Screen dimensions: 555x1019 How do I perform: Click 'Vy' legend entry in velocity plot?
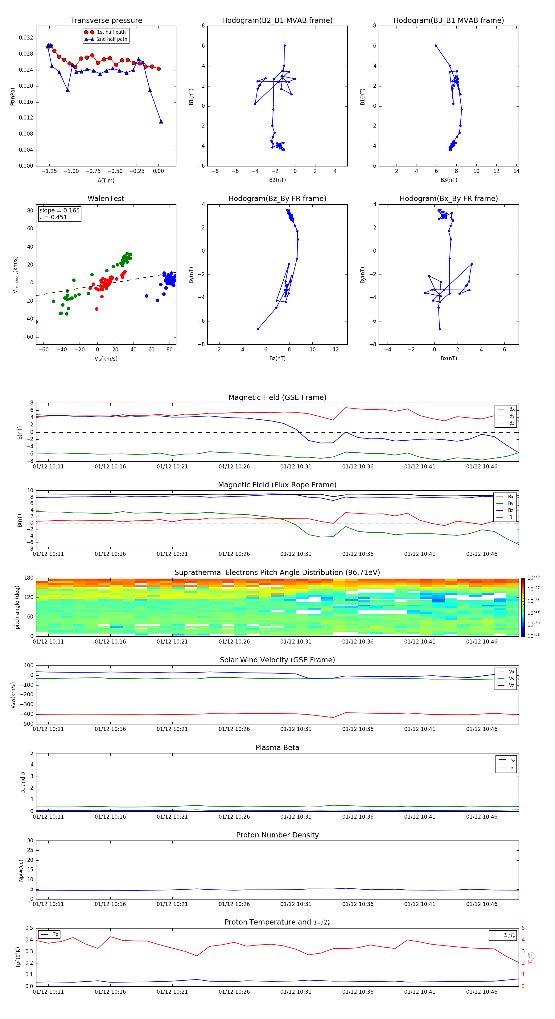point(506,678)
